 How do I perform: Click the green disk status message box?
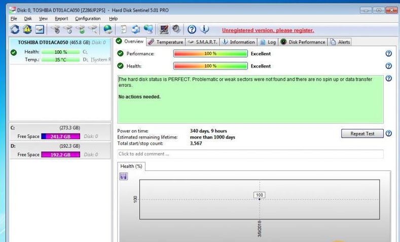coord(250,99)
